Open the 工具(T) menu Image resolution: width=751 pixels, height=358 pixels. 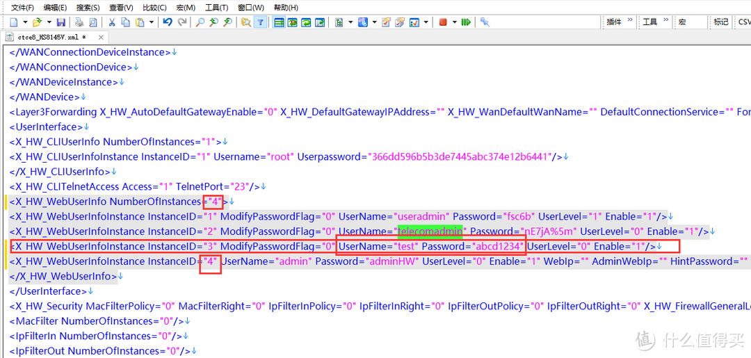216,8
